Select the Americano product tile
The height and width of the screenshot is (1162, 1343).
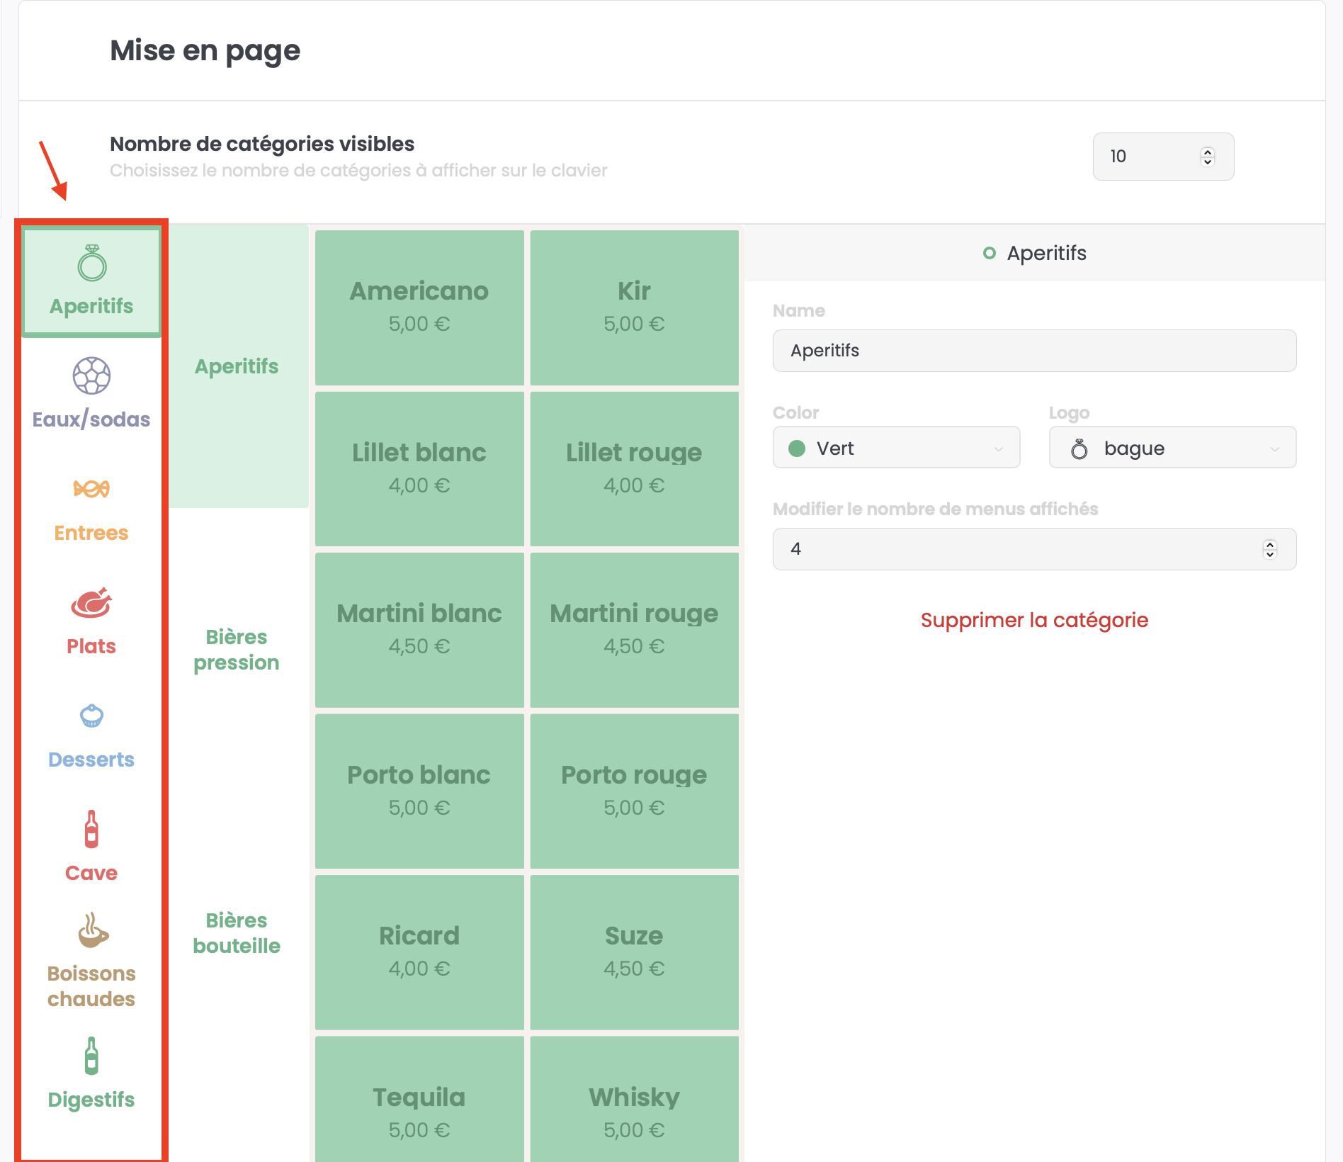(419, 307)
